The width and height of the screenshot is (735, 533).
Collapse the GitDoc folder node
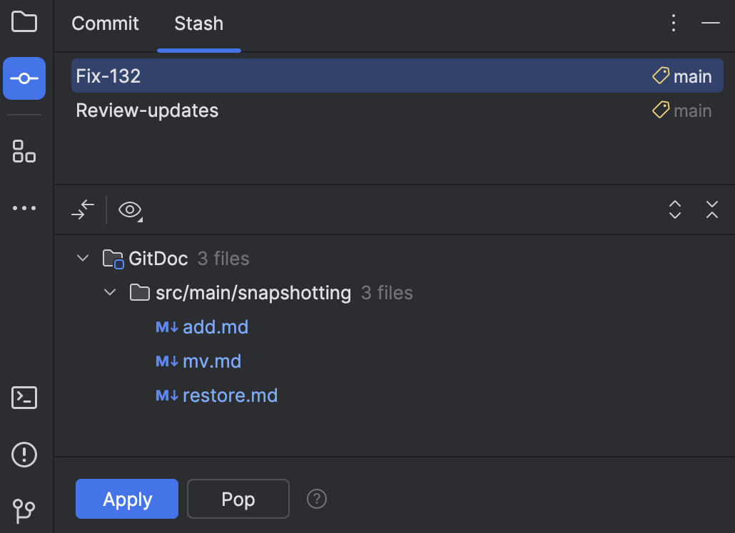click(82, 258)
